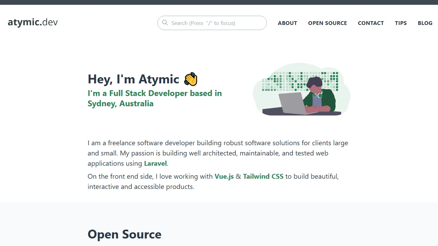Screen dimensions: 438x246
Task: Click the green Full Stack Developer subtitle
Action: click(155, 98)
